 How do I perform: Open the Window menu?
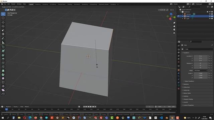coord(19,4)
